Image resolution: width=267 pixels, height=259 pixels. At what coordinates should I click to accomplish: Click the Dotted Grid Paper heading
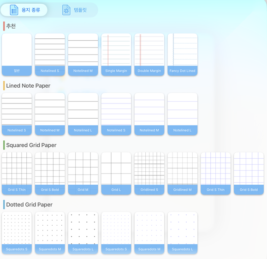[30, 205]
